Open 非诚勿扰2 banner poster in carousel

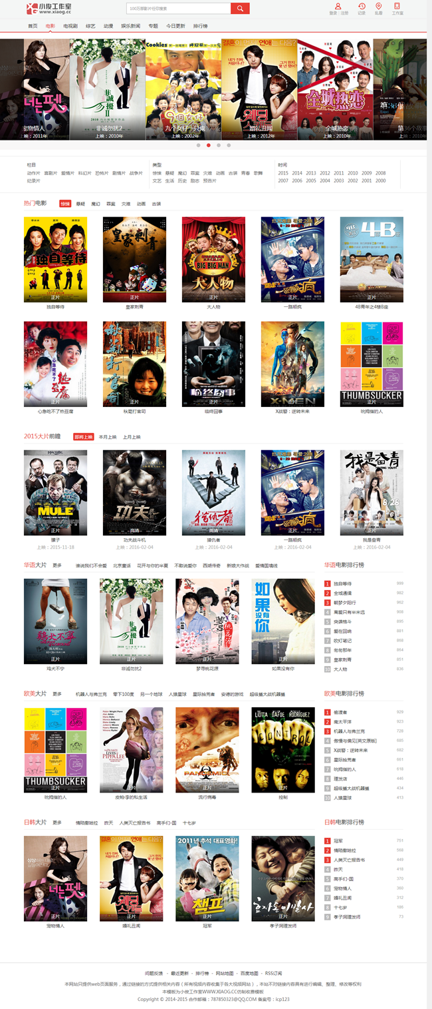click(x=108, y=89)
